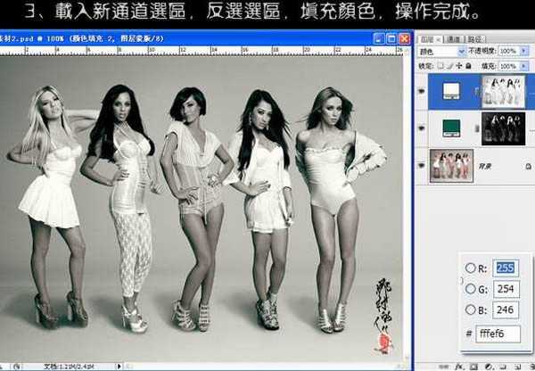Click the lock transparent pixels icon

click(440, 67)
